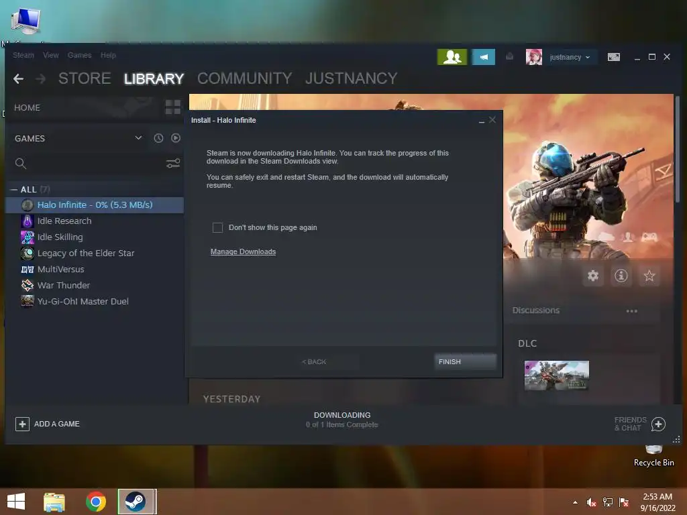Image resolution: width=687 pixels, height=515 pixels.
Task: Go back using the left arrow
Action: coord(18,79)
